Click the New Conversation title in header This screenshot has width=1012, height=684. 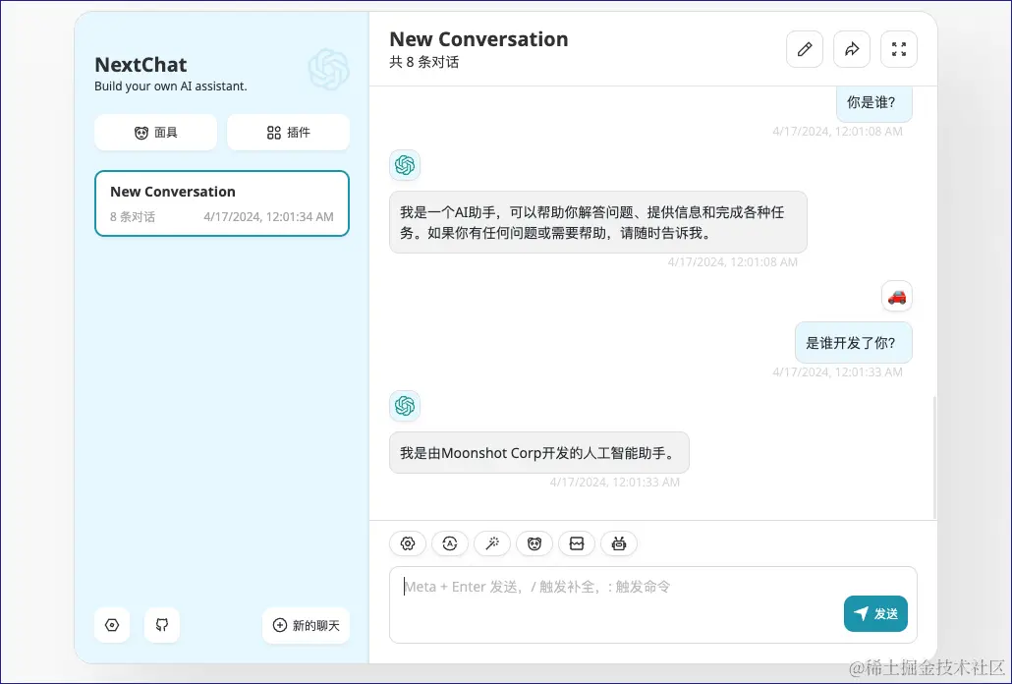point(478,39)
